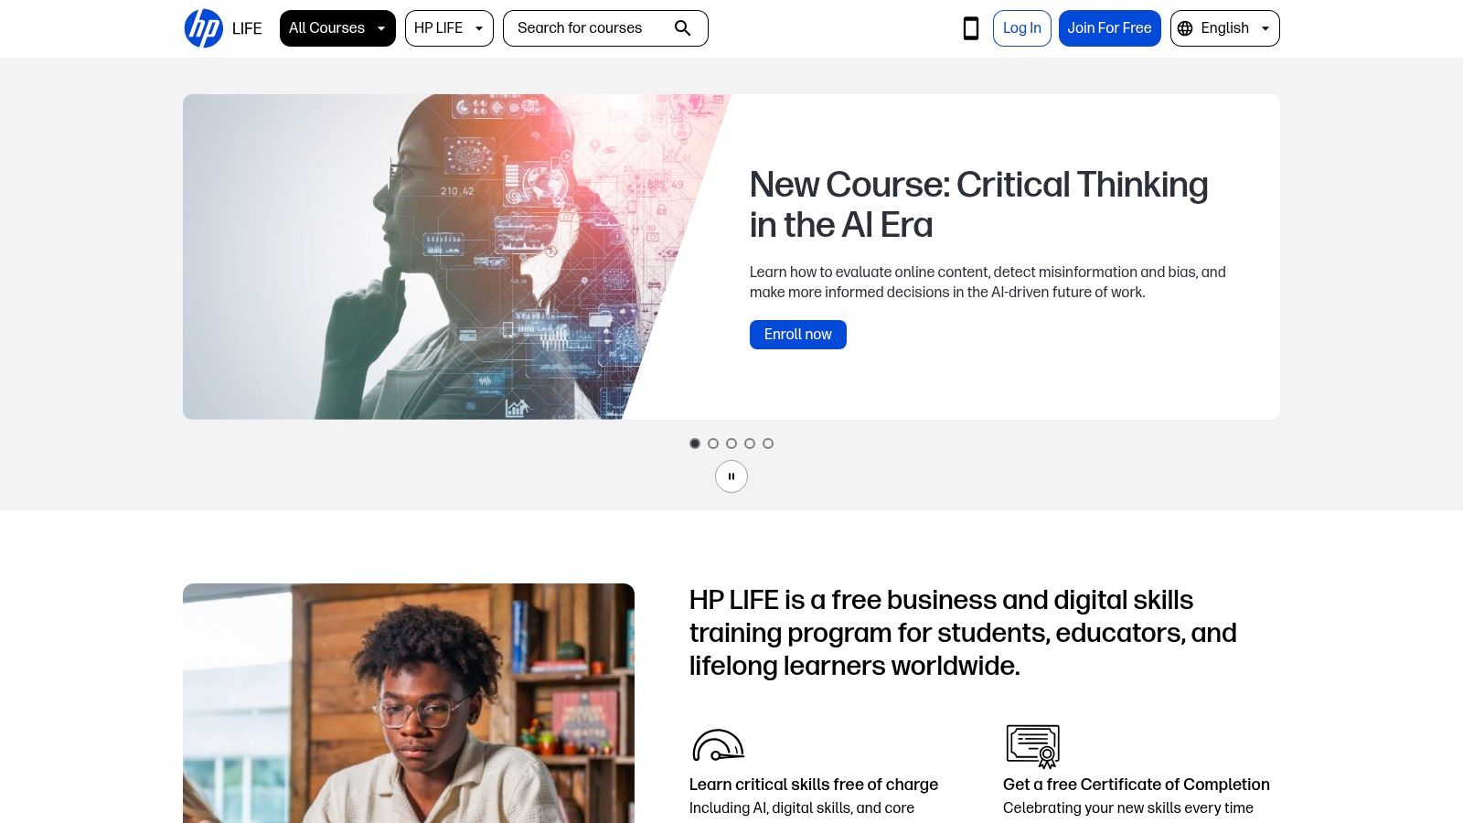This screenshot has height=823, width=1463.
Task: Click the search magnifier icon
Action: tap(682, 28)
